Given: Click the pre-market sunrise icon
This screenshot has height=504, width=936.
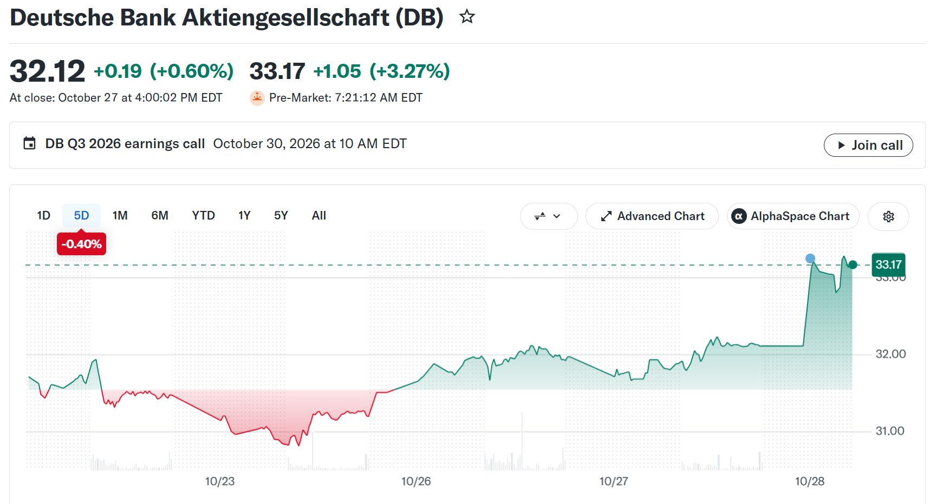Looking at the screenshot, I should tap(257, 97).
